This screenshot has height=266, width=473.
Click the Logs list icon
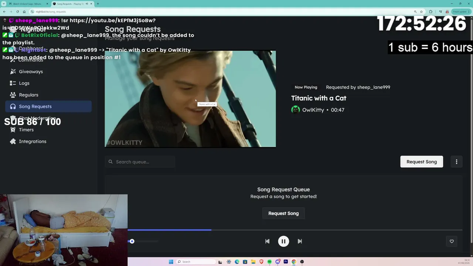13,83
